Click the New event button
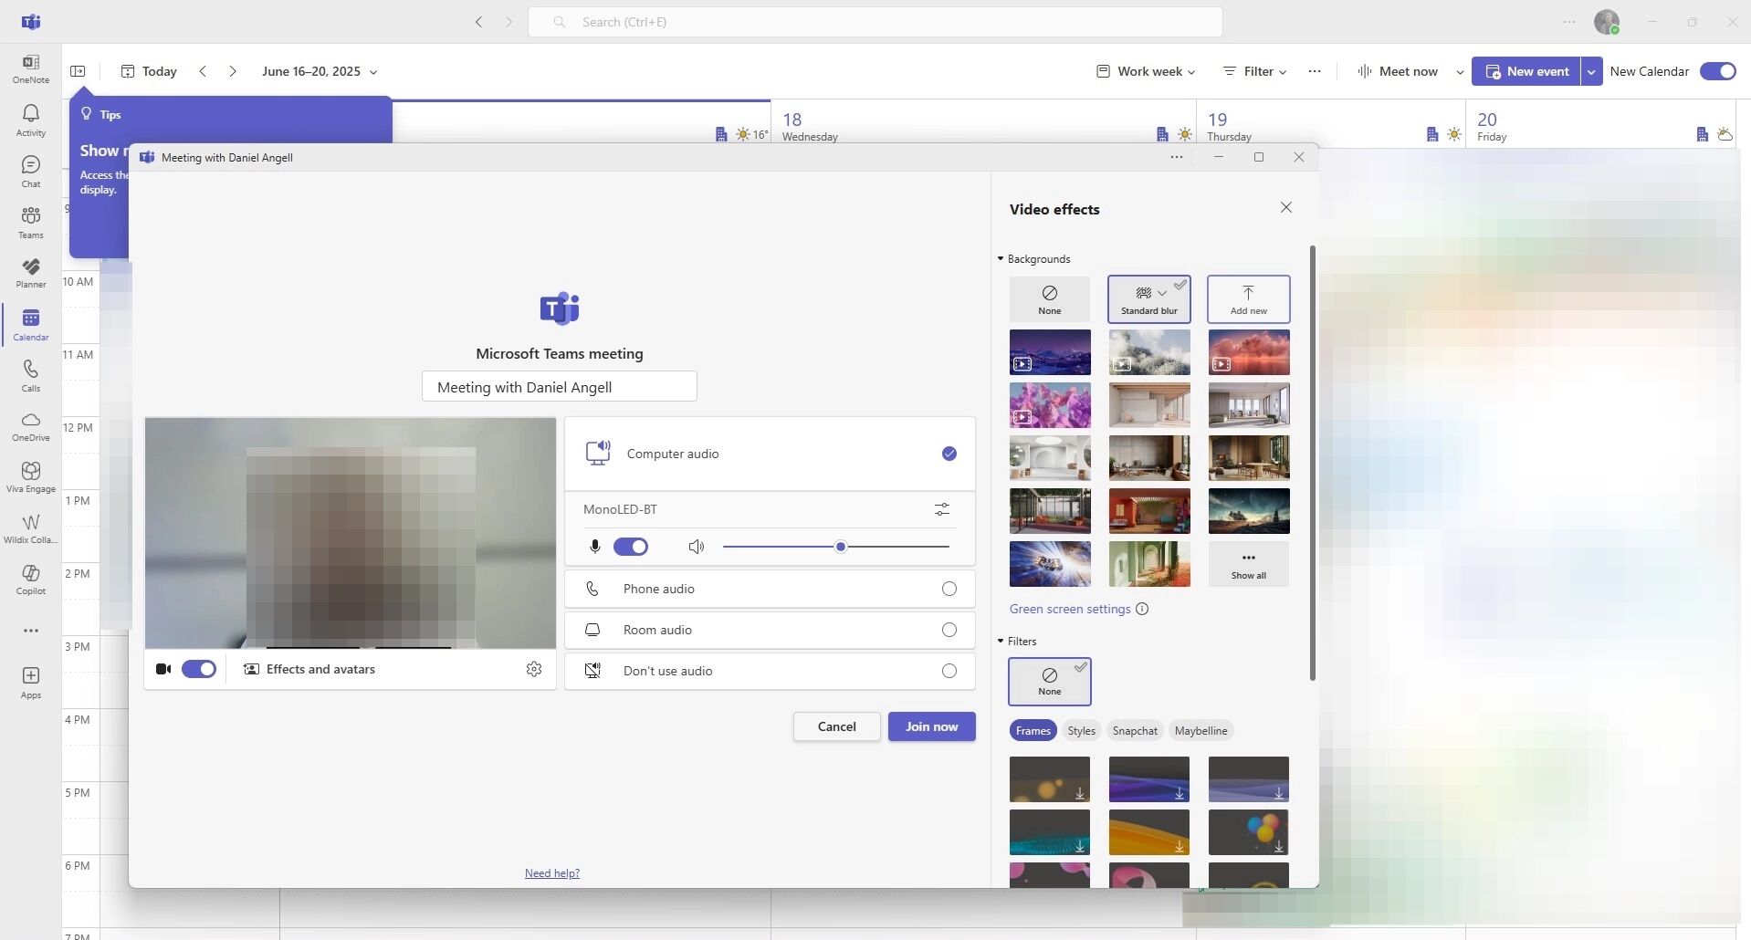This screenshot has height=940, width=1751. pos(1526,71)
